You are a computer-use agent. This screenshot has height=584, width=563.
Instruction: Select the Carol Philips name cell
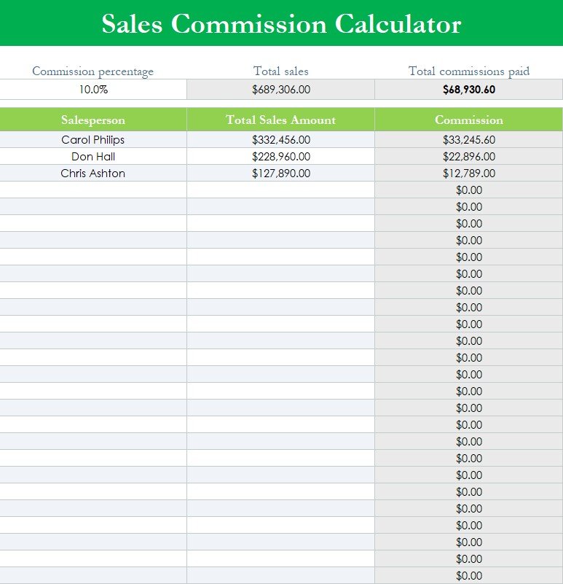93,139
